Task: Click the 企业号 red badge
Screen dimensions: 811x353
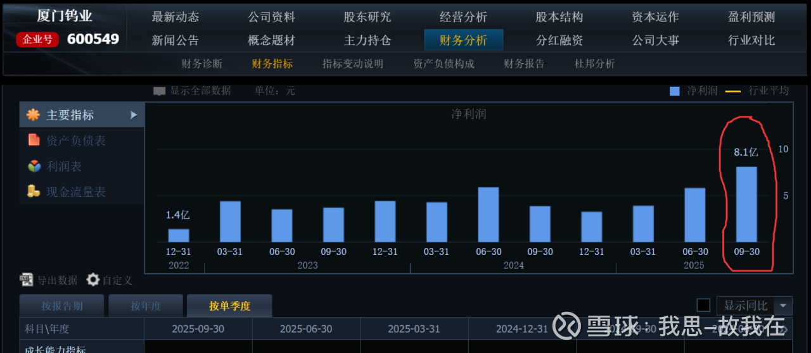Action: tap(38, 39)
